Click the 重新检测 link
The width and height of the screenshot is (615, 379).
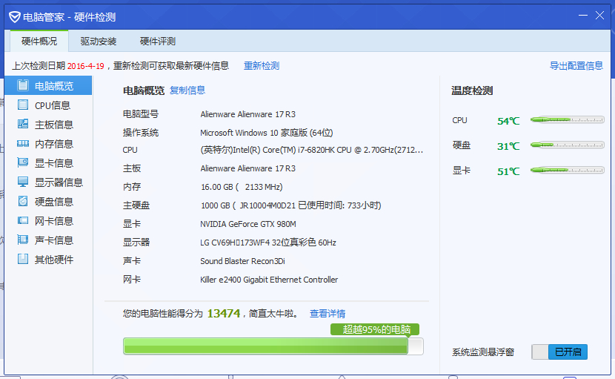point(262,65)
